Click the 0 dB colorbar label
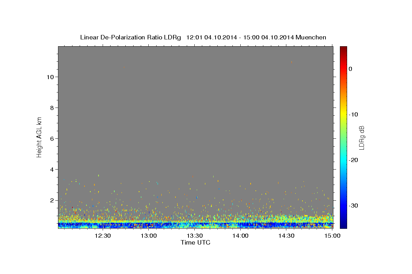This screenshot has width=412, height=274. coord(351,69)
